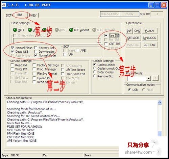Enable the Write PM service option
Screen dimensions: 169x159
click(12, 69)
